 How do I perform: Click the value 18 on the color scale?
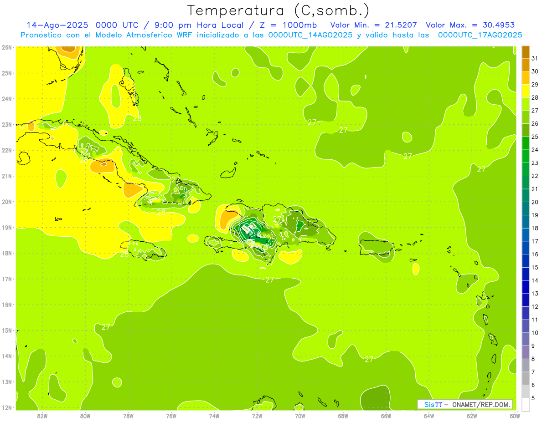[x=535, y=229]
